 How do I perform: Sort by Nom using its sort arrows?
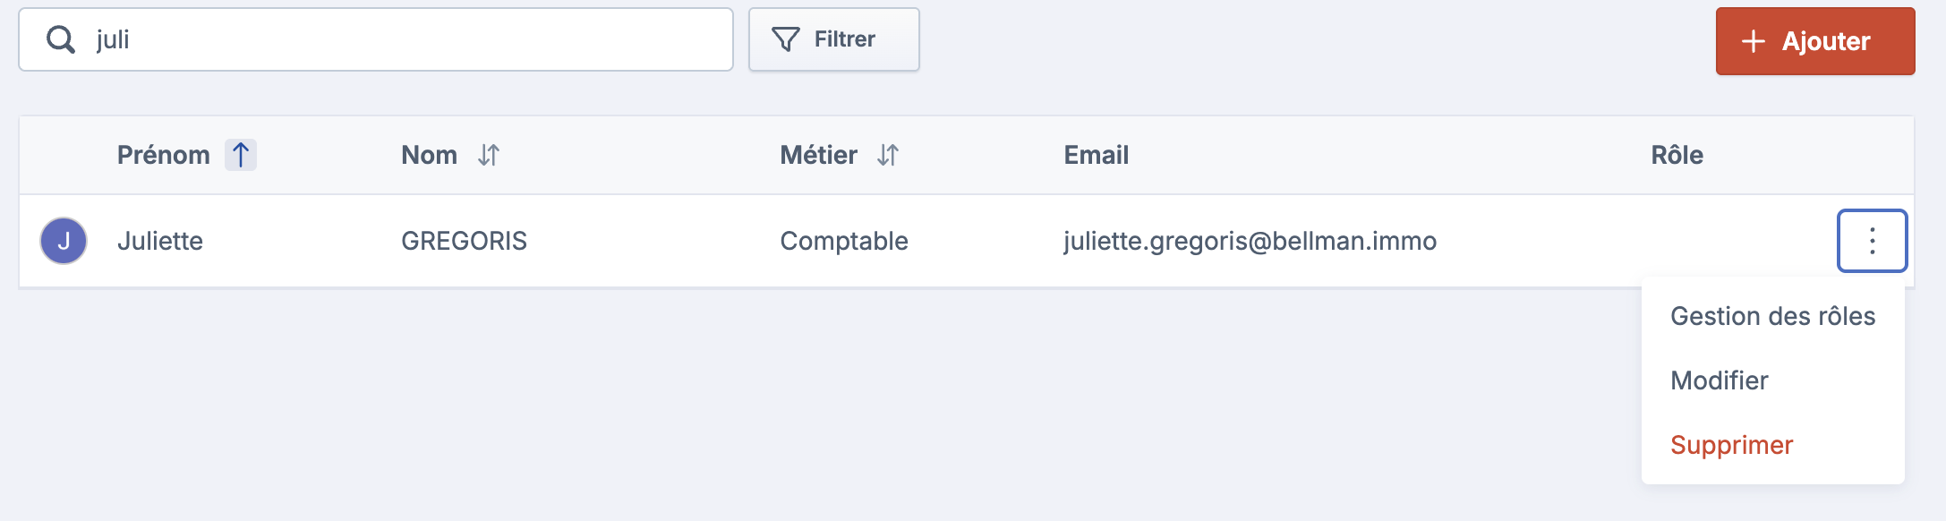tap(488, 155)
